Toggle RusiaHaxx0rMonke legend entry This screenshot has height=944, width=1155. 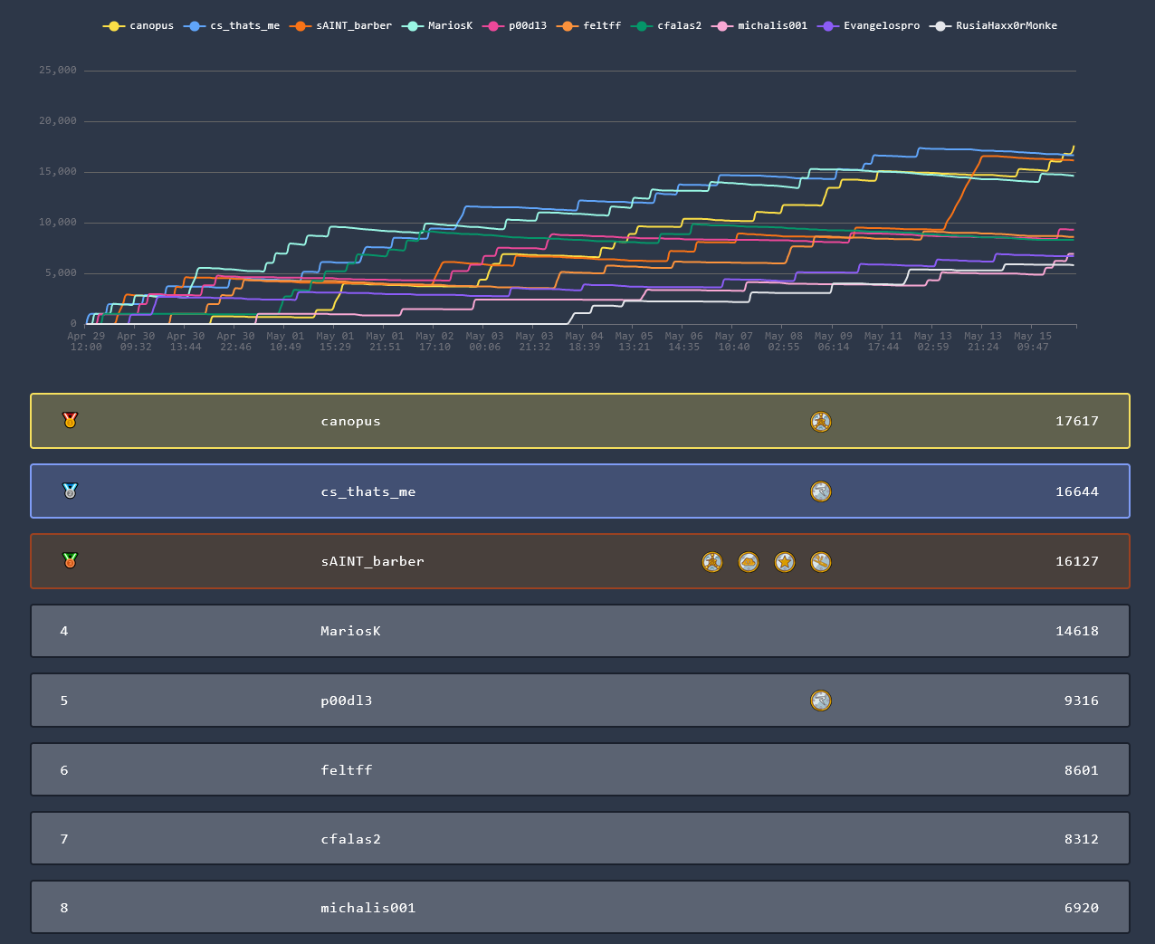(996, 26)
